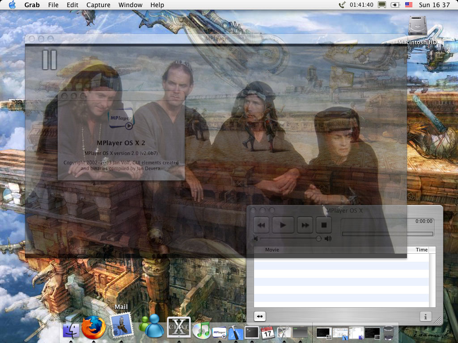Open US flag input source menu
This screenshot has width=458, height=343.
click(408, 5)
